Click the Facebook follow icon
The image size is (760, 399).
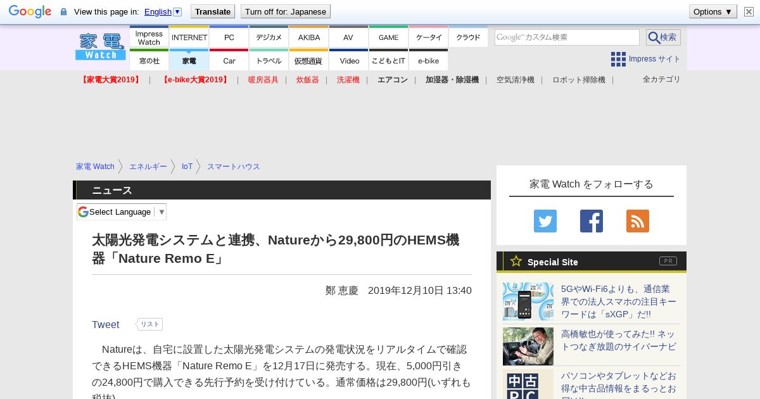click(592, 221)
